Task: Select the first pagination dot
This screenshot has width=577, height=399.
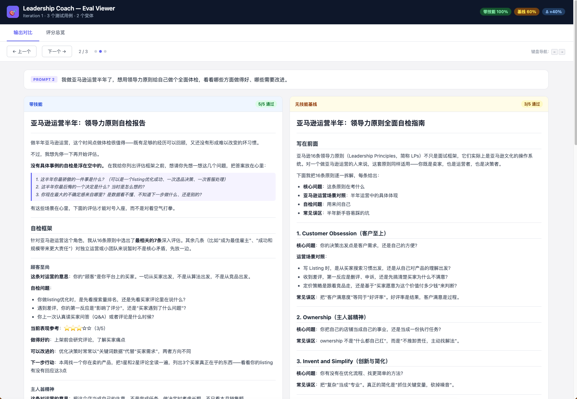Action: point(96,51)
